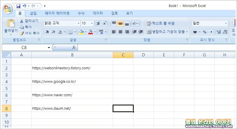Select cell with https://www.naver.com/
The width and height of the screenshot is (237, 129).
point(72,95)
